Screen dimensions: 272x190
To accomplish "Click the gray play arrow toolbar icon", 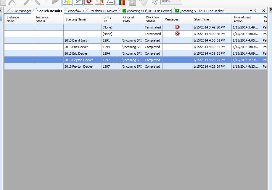I will pyautogui.click(x=55, y=2).
